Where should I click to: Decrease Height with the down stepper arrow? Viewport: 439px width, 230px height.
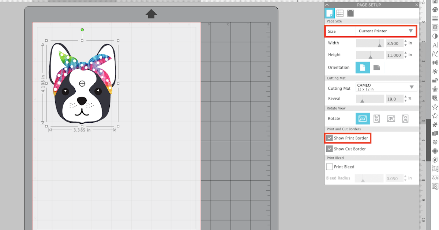(405, 57)
